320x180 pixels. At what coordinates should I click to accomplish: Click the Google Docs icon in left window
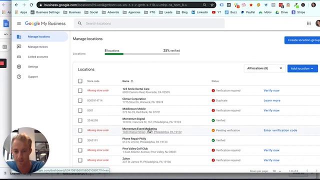click(6, 23)
